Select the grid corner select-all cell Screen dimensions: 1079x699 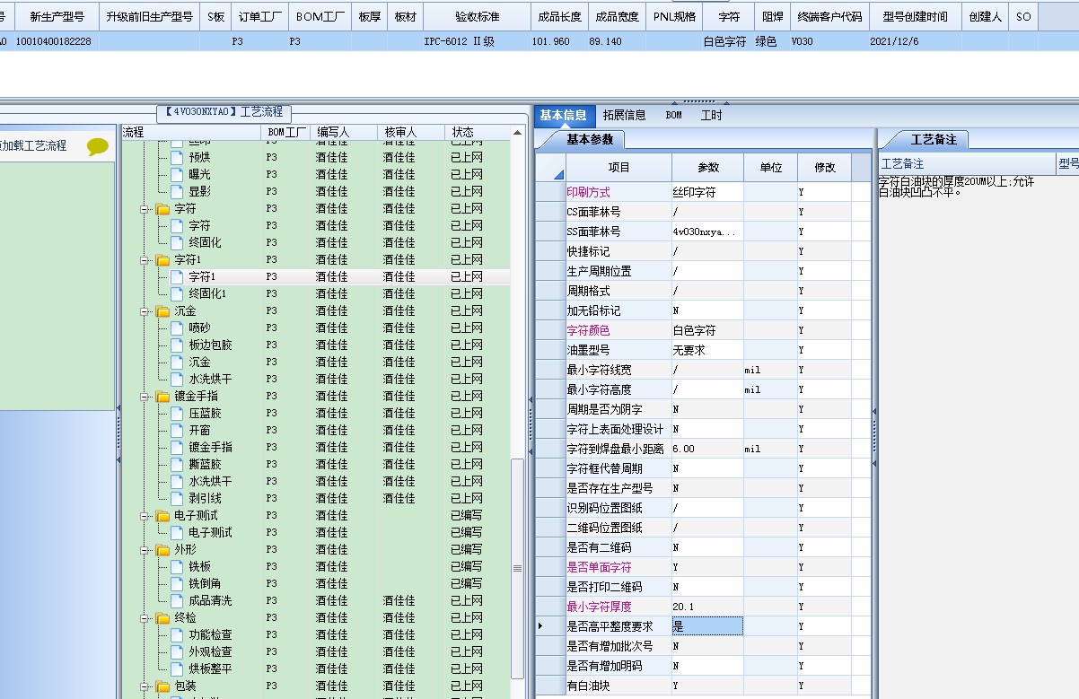coord(550,167)
